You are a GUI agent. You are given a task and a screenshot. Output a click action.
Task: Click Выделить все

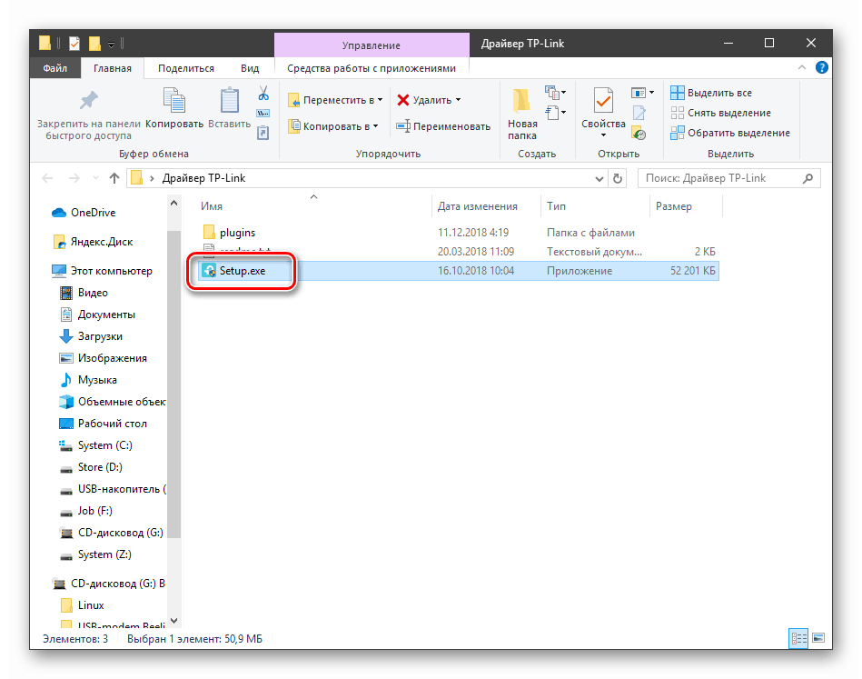click(x=711, y=93)
